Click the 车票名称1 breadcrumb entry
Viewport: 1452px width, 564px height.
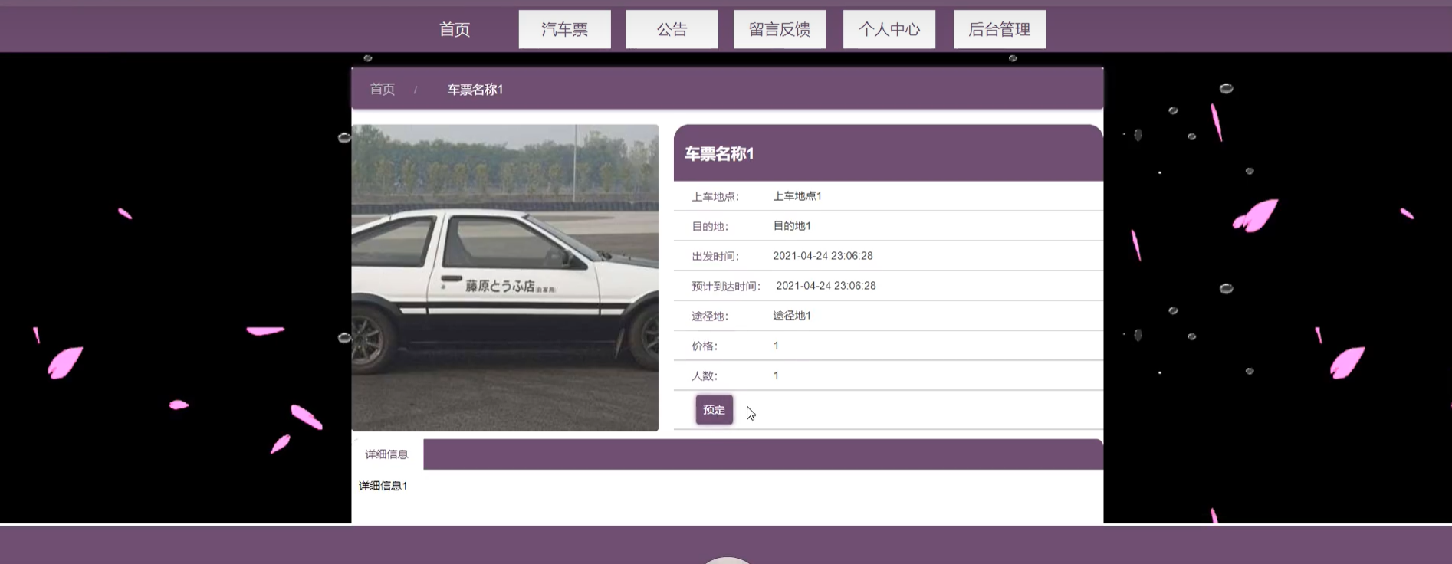(x=475, y=90)
